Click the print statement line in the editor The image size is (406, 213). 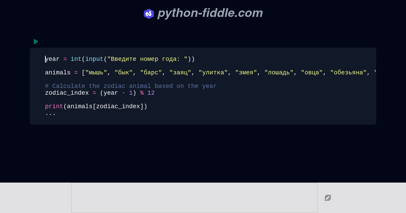coord(96,106)
